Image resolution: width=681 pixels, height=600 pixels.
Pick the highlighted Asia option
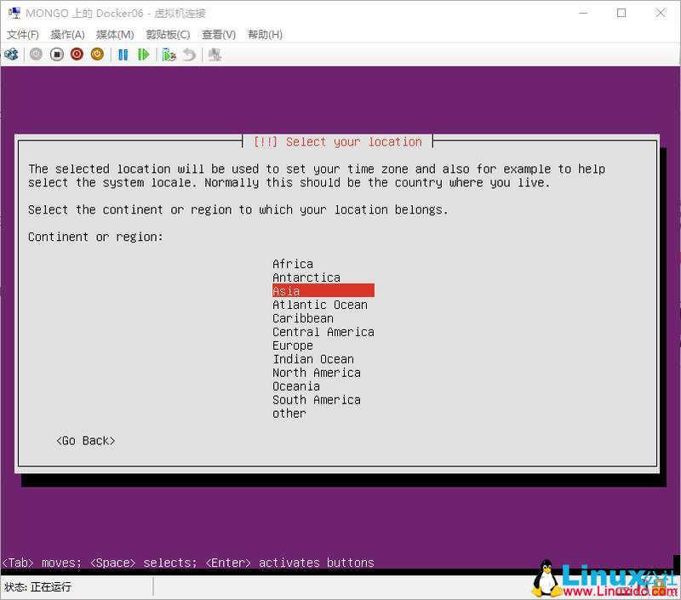click(286, 291)
